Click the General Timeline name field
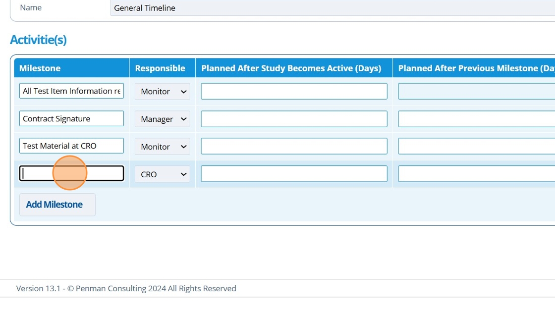Viewport: 555px width, 310px height. (x=332, y=8)
